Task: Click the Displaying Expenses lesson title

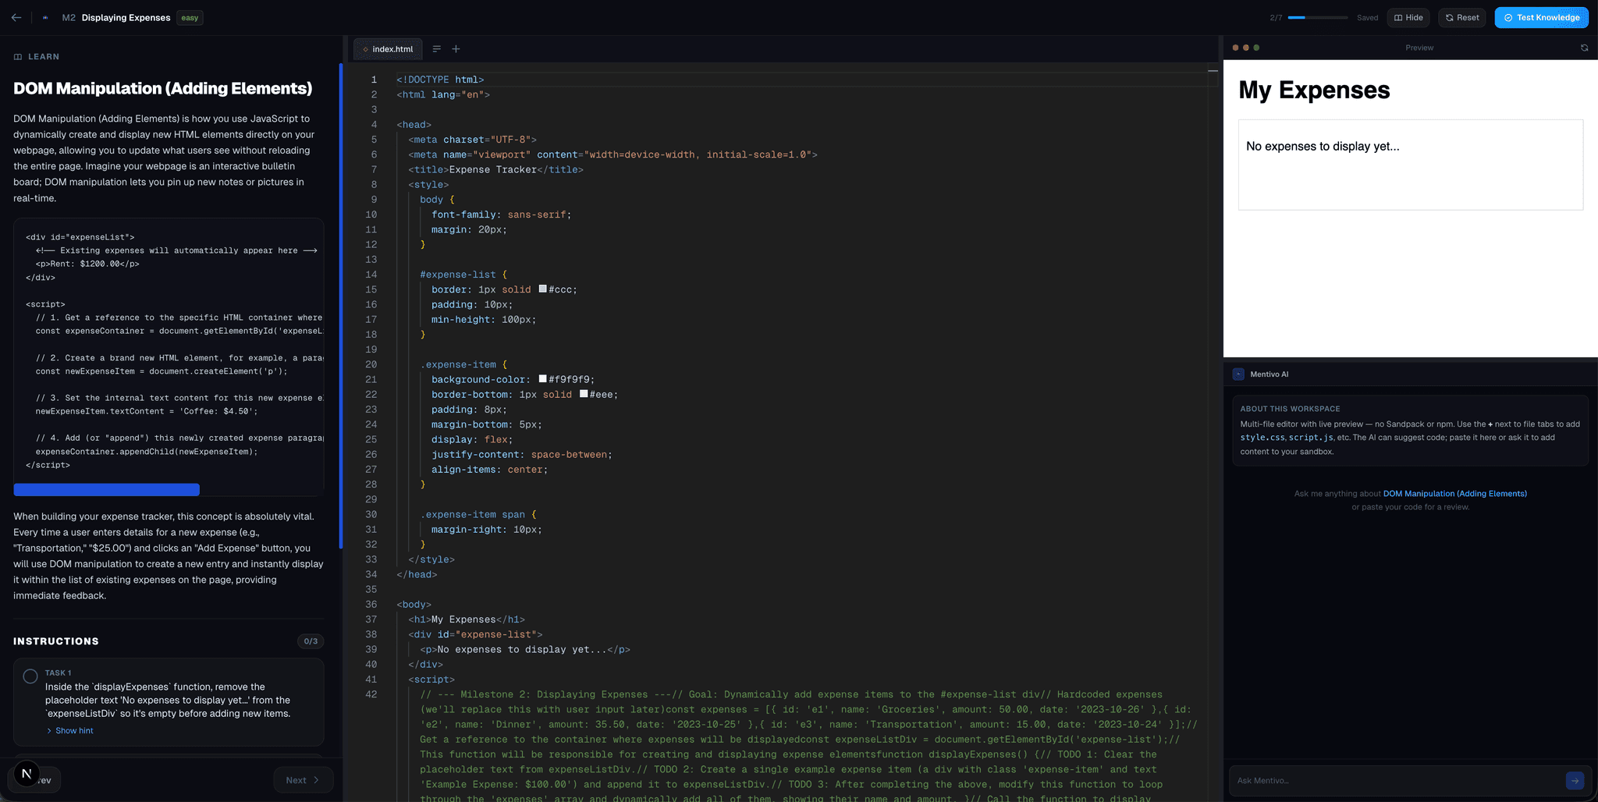Action: pos(126,17)
